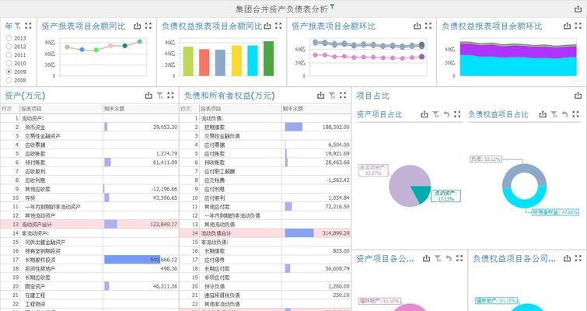Clear filter on 负债权益项目占比 chart
Viewport: 587px width, 311px height.
(554, 114)
